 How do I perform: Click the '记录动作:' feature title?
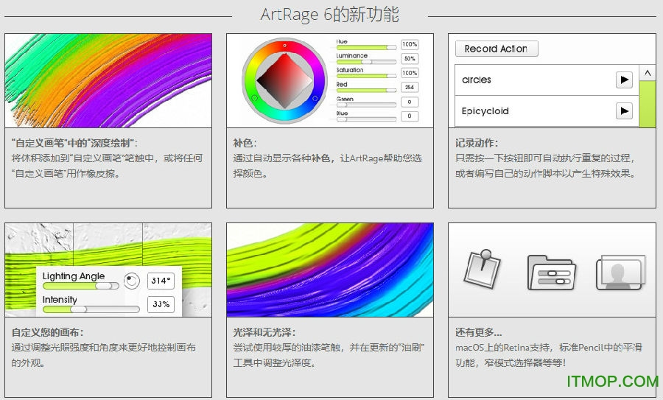pos(477,143)
